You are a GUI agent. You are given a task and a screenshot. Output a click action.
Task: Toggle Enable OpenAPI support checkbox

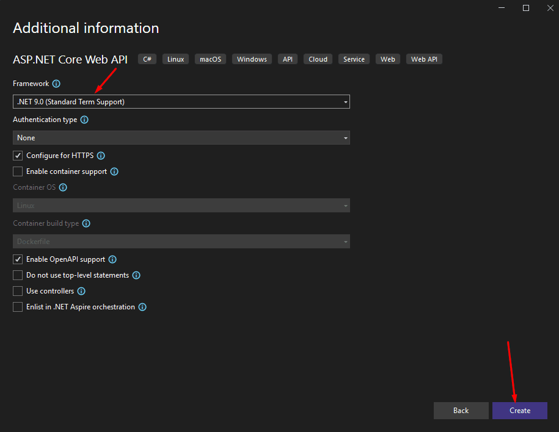click(18, 259)
